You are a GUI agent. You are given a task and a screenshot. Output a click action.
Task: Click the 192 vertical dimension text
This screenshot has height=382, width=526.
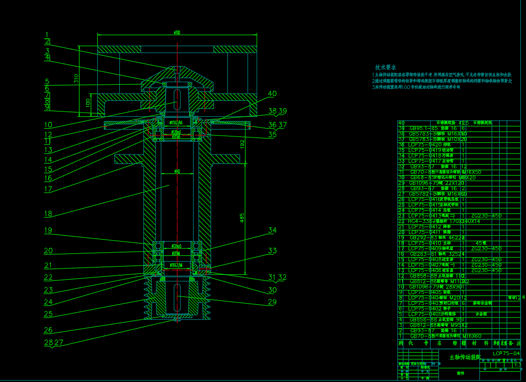(242, 144)
